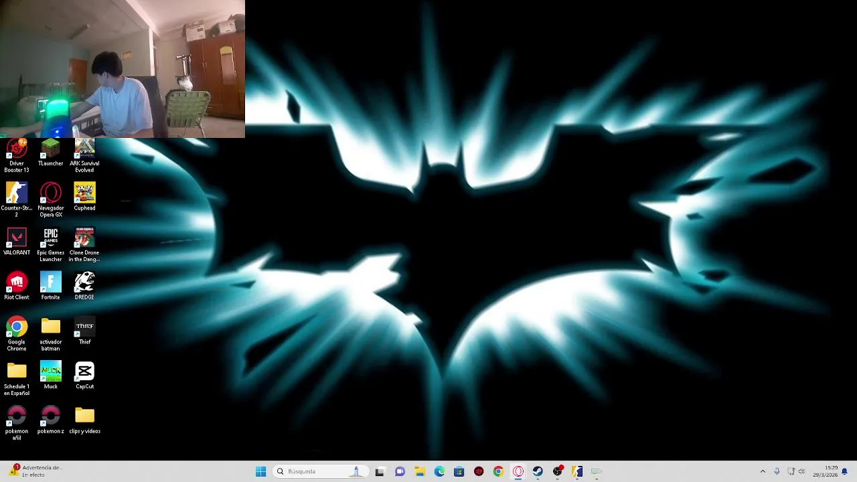Launch Cuphead from the desktop
This screenshot has height=482, width=857.
coord(84,197)
